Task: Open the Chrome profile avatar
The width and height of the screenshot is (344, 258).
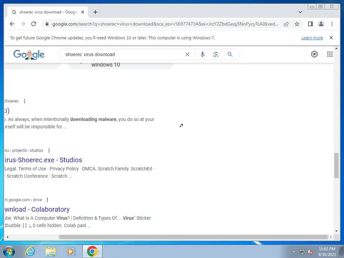Action: coord(321,24)
